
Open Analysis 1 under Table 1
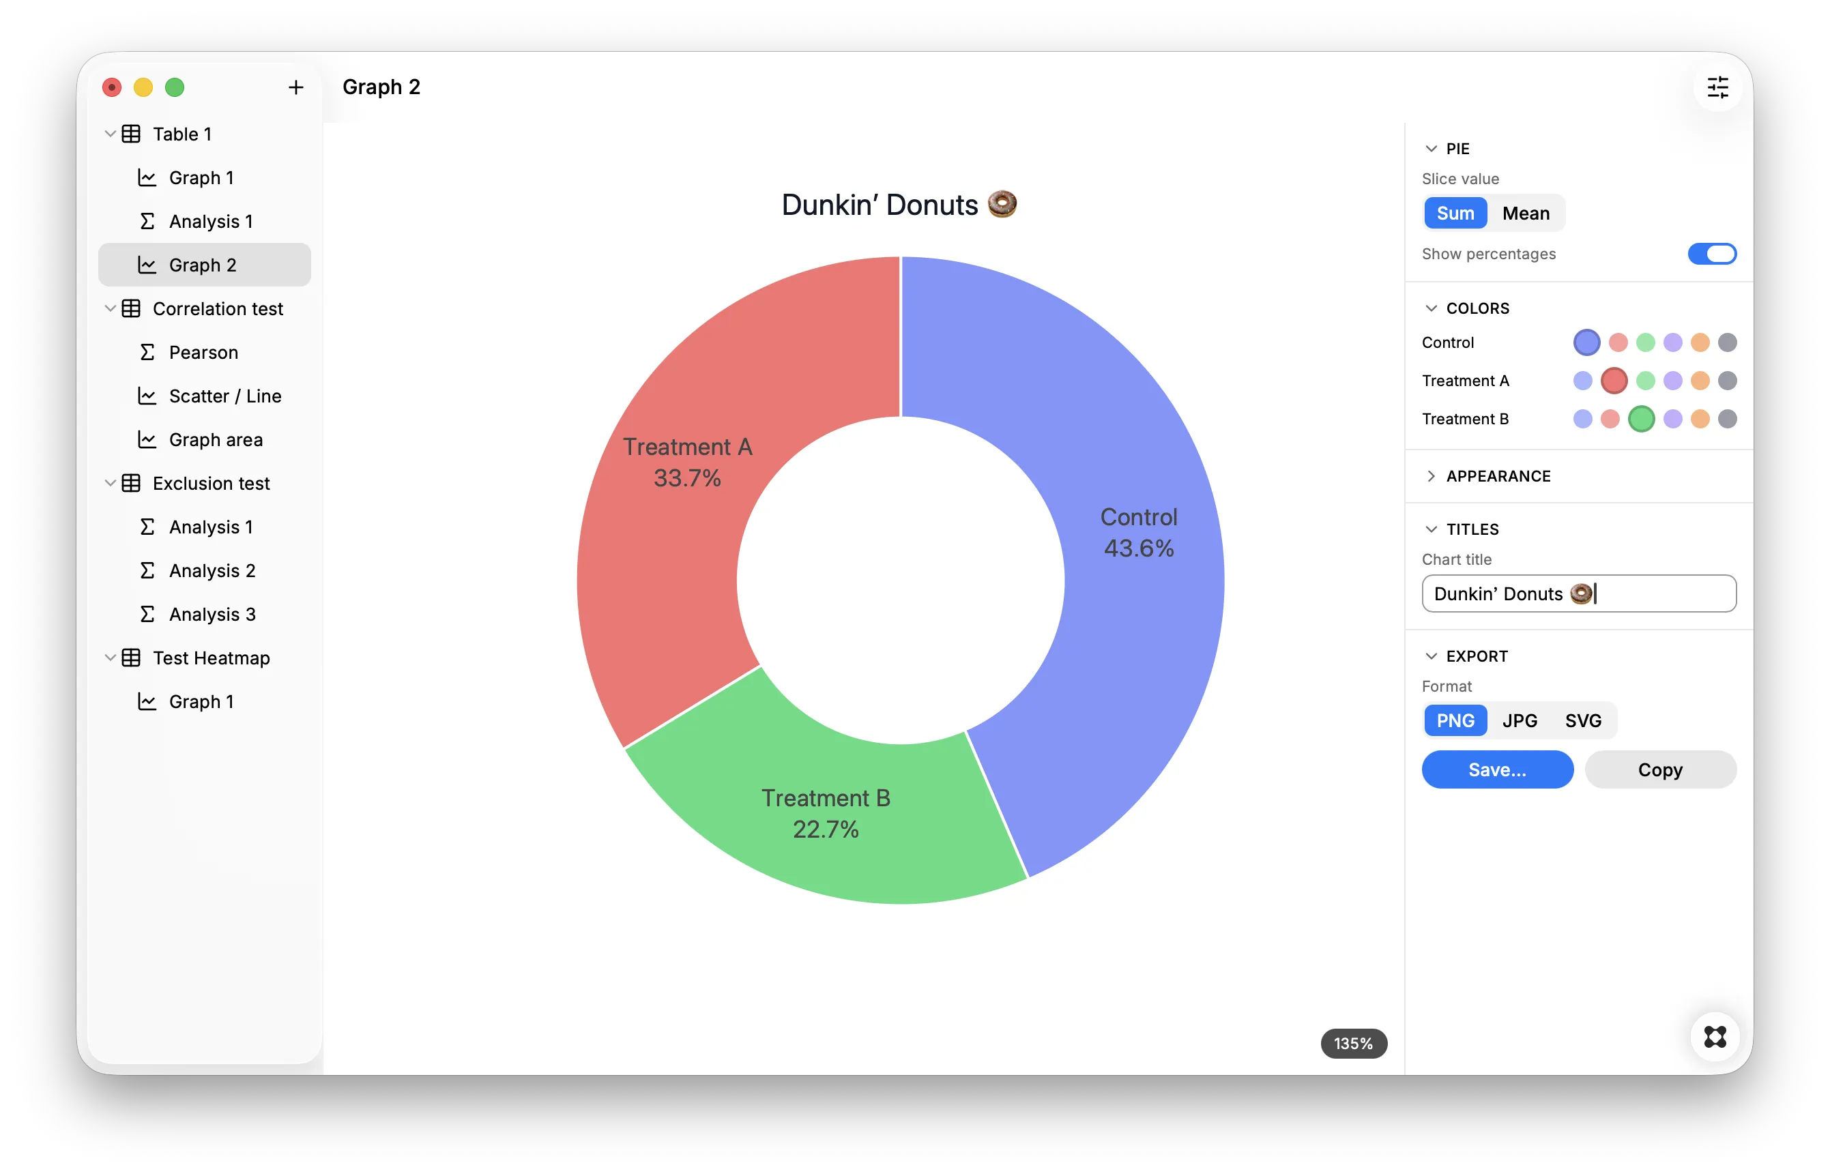pyautogui.click(x=205, y=222)
